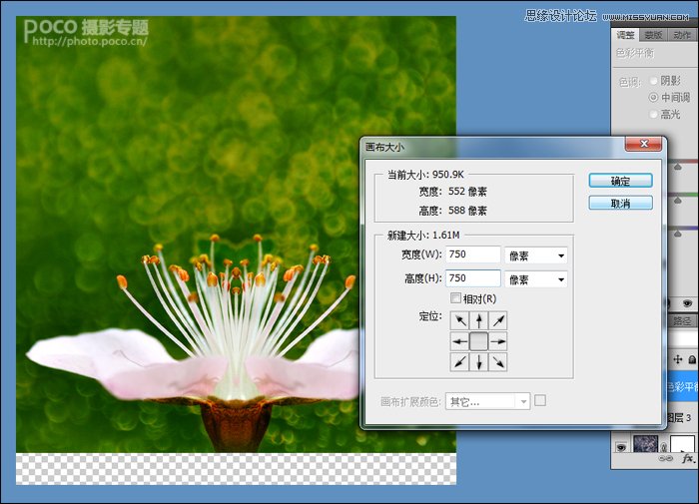The width and height of the screenshot is (699, 504).
Task: Set anchor to top-center up arrow
Action: coord(478,320)
